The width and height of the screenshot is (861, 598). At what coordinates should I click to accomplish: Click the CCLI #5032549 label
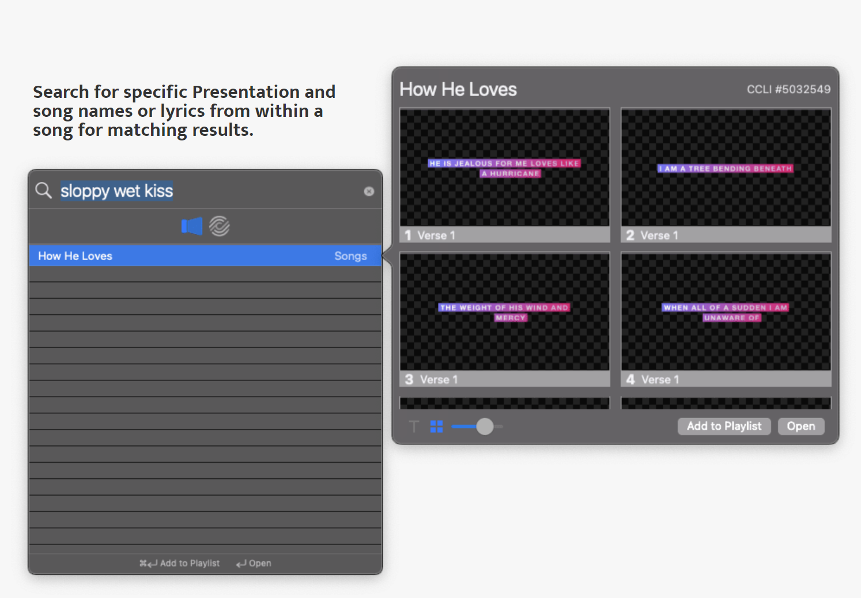788,89
